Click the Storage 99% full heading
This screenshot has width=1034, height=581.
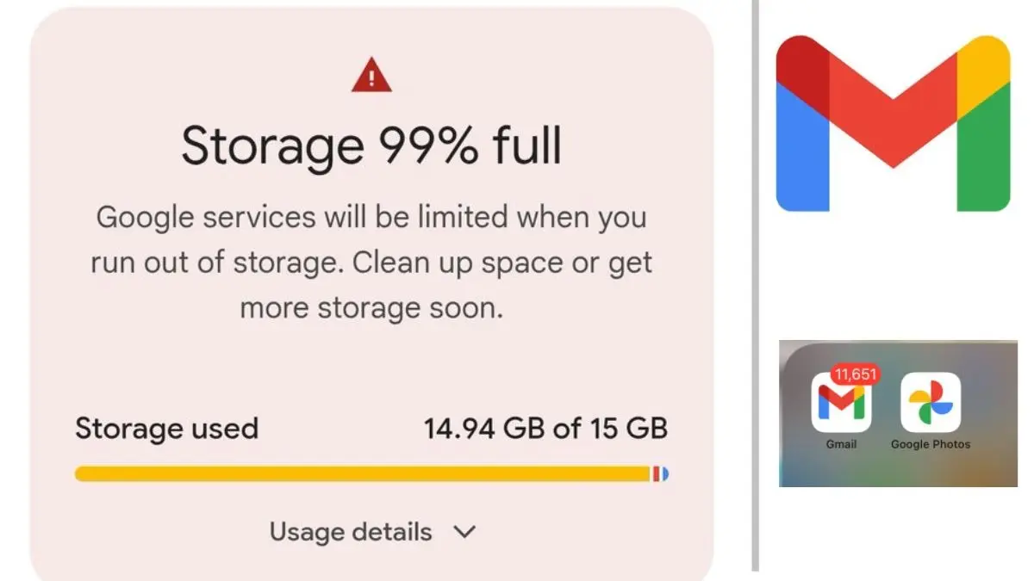pos(371,145)
